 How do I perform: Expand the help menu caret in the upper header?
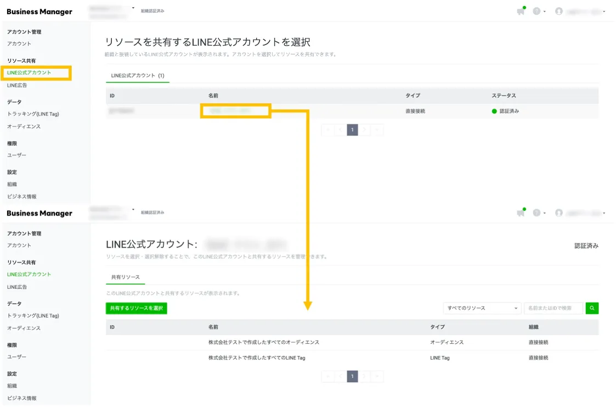(545, 12)
